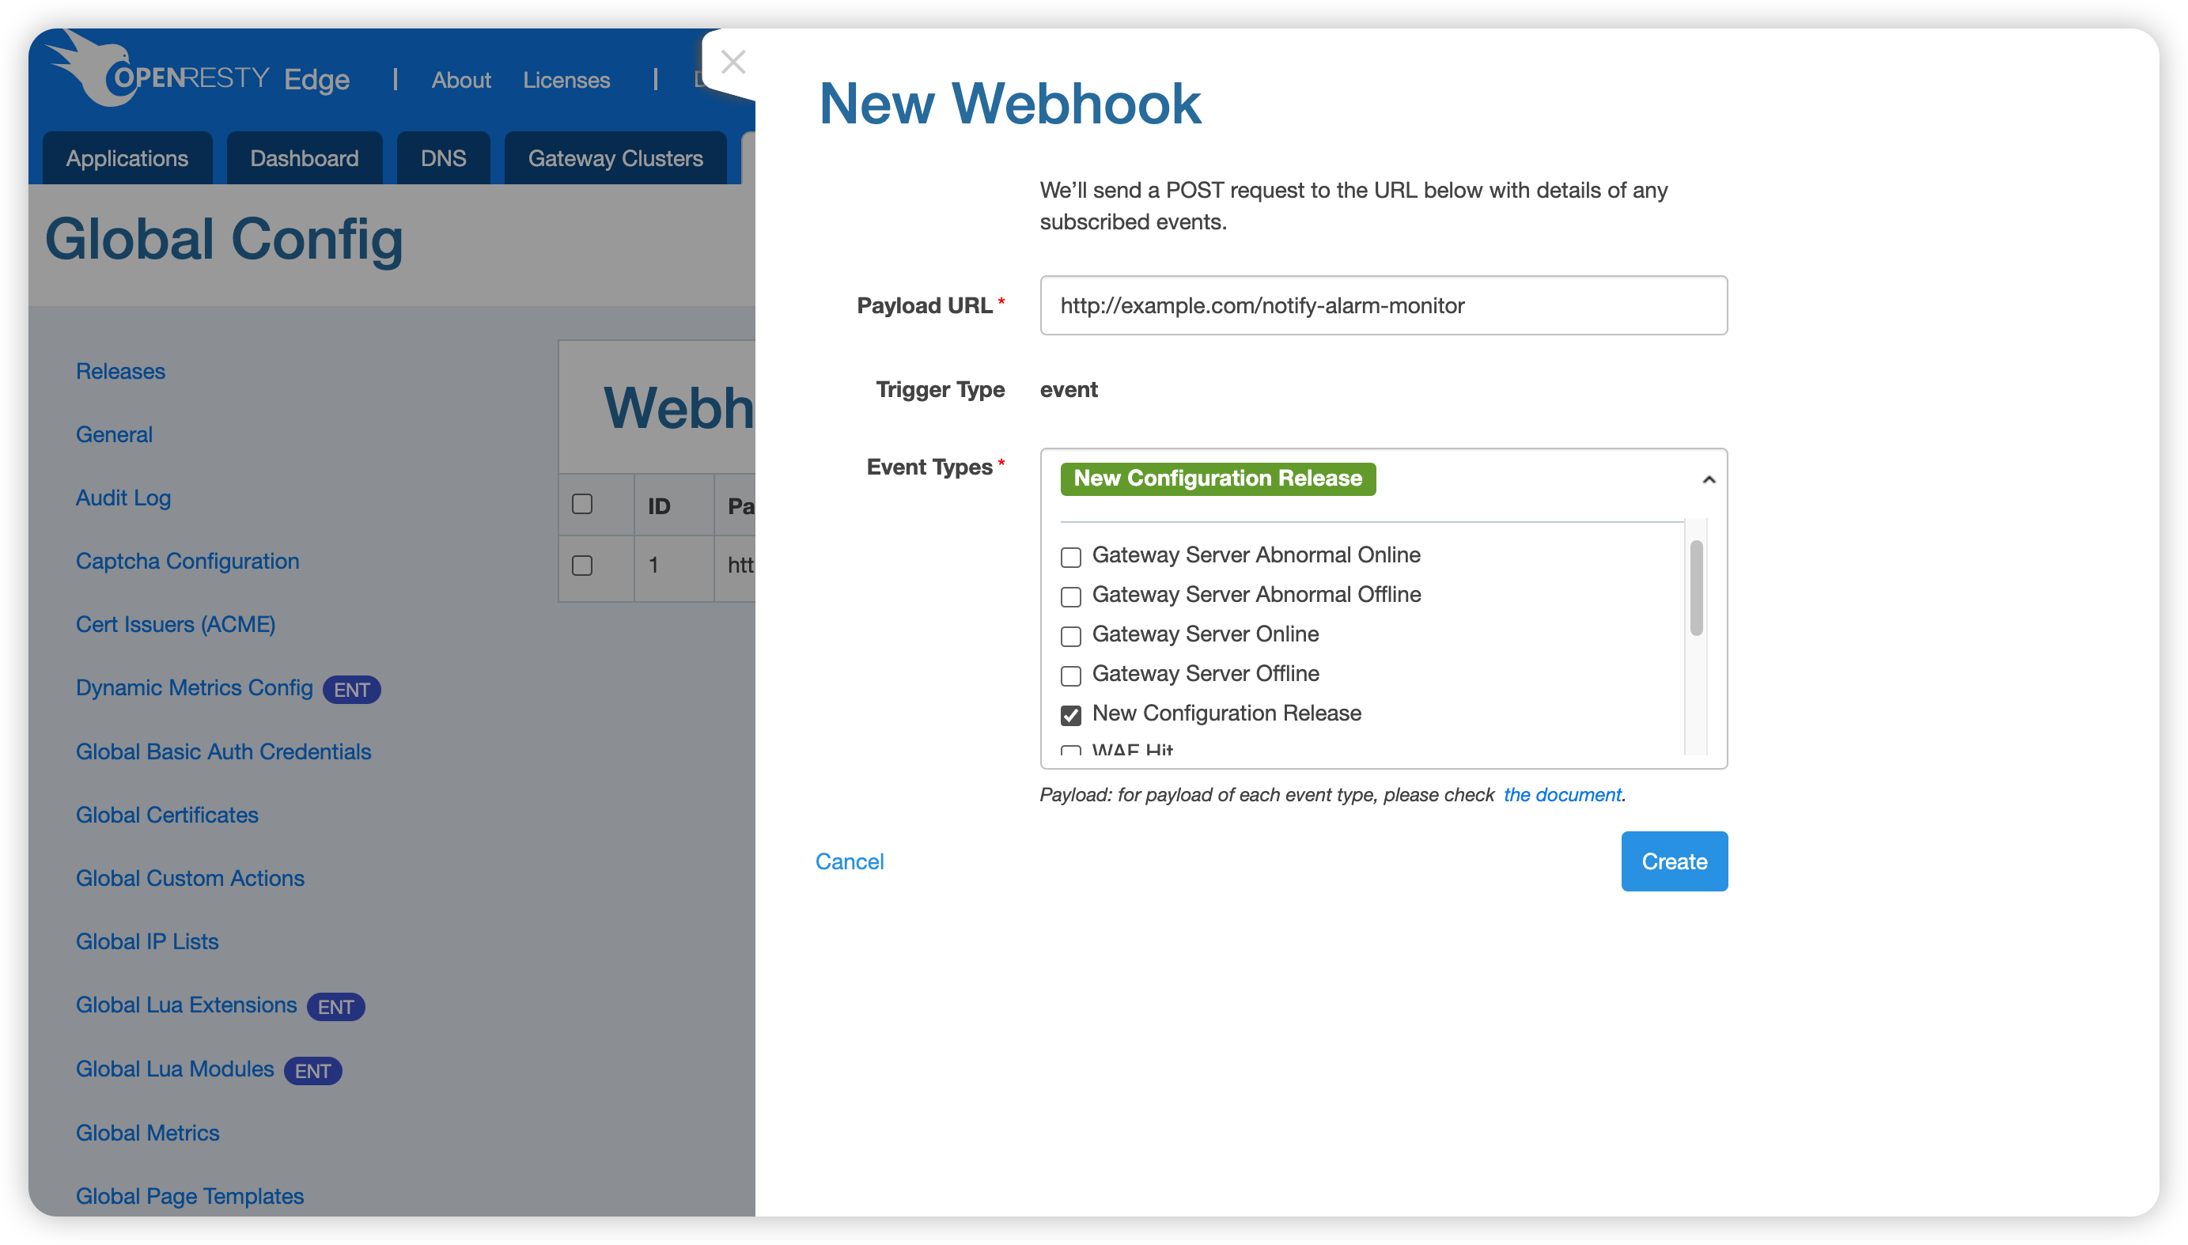The width and height of the screenshot is (2188, 1245).
Task: Collapse the Event Types dropdown chevron
Action: coord(1709,479)
